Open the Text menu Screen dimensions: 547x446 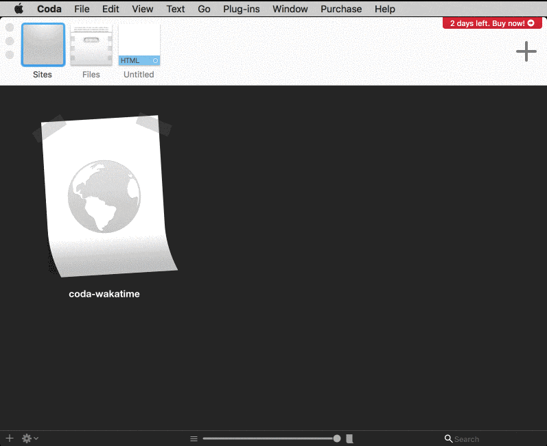click(x=176, y=9)
